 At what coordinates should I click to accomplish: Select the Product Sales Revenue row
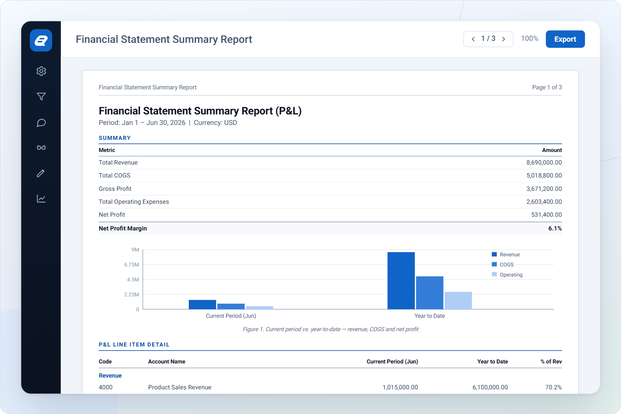tap(330, 387)
